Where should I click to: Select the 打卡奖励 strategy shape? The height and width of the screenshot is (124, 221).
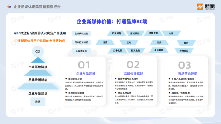118,51
